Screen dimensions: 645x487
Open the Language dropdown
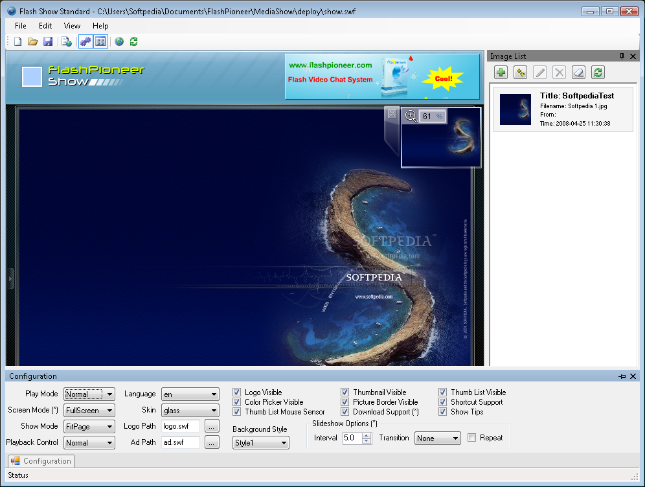190,394
